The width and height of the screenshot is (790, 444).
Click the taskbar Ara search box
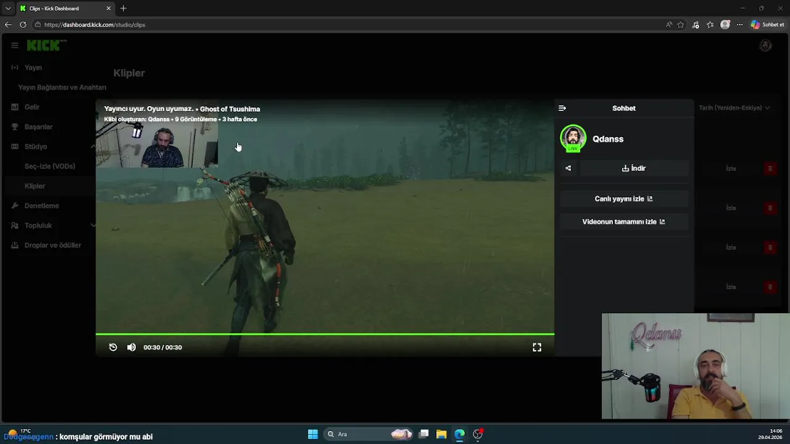pos(369,434)
